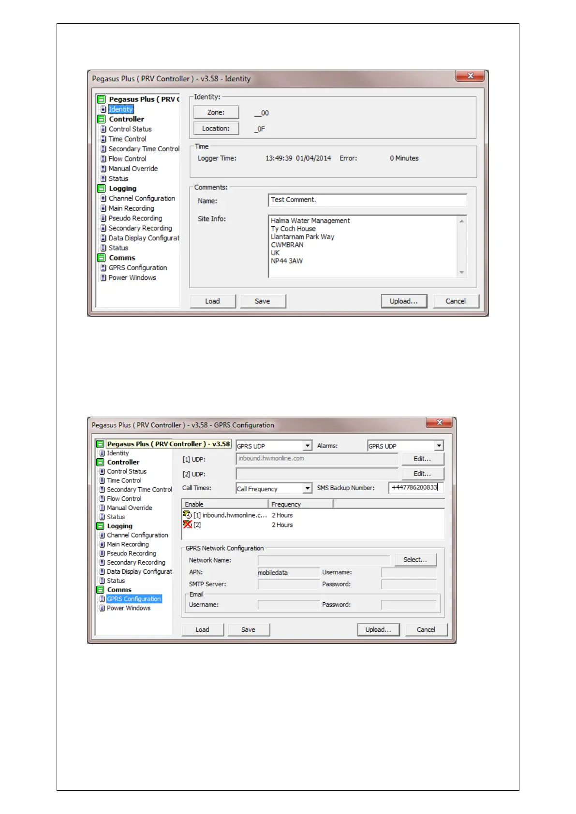The width and height of the screenshot is (576, 814).
Task: Open Power Windows in Identity window tree
Action: pyautogui.click(x=132, y=277)
